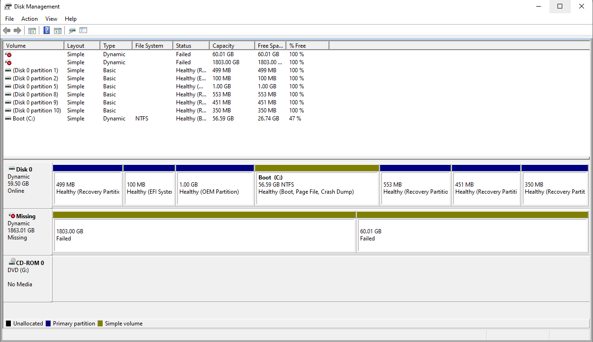The height and width of the screenshot is (342, 593).
Task: Select the 100 MB EFI System partition block
Action: coord(149,185)
